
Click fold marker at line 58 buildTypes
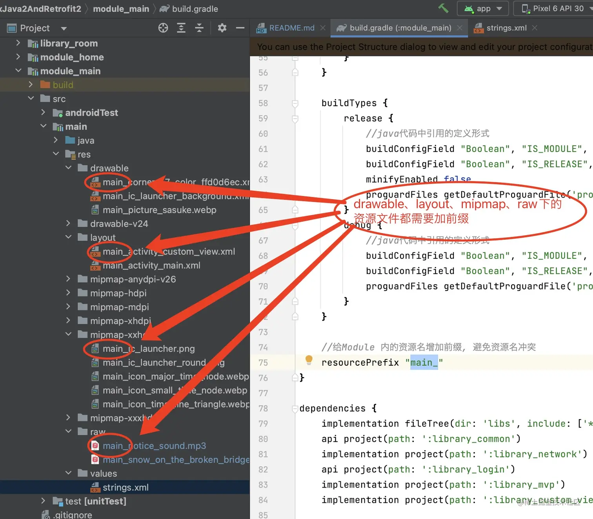point(295,103)
